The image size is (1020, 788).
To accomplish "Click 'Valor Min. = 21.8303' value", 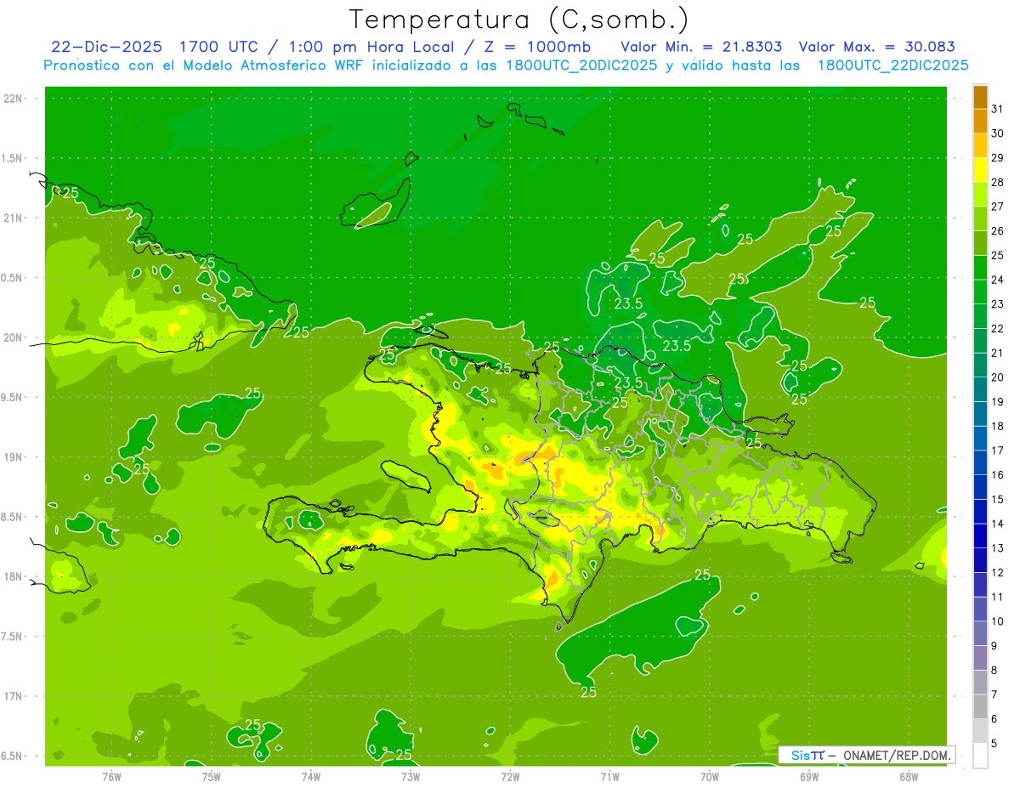I will (x=701, y=47).
